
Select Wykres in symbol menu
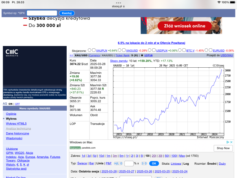[x=11, y=119]
